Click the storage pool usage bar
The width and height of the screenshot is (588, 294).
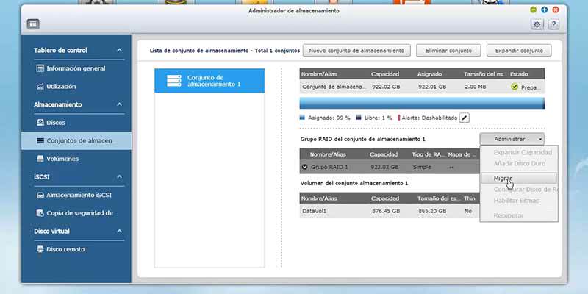pos(422,104)
